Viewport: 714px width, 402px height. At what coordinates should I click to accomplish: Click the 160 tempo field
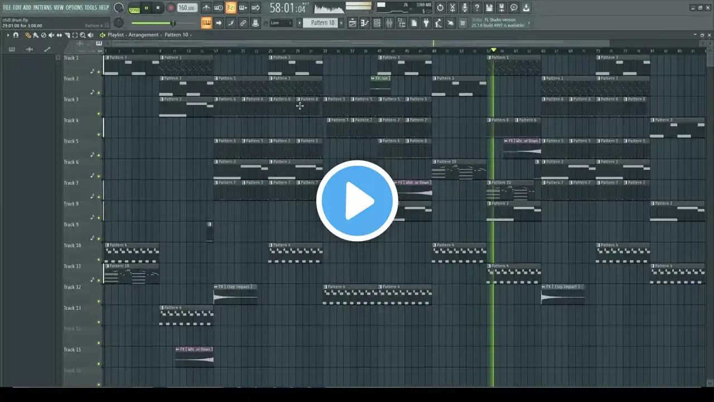click(187, 8)
